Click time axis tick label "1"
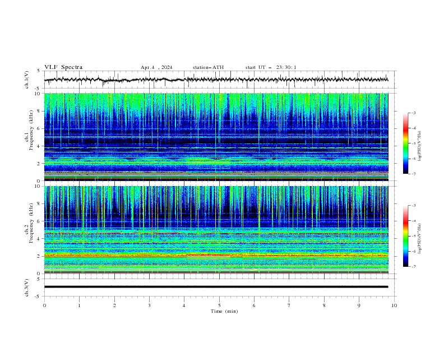This screenshot has height=343, width=444. pyautogui.click(x=79, y=305)
